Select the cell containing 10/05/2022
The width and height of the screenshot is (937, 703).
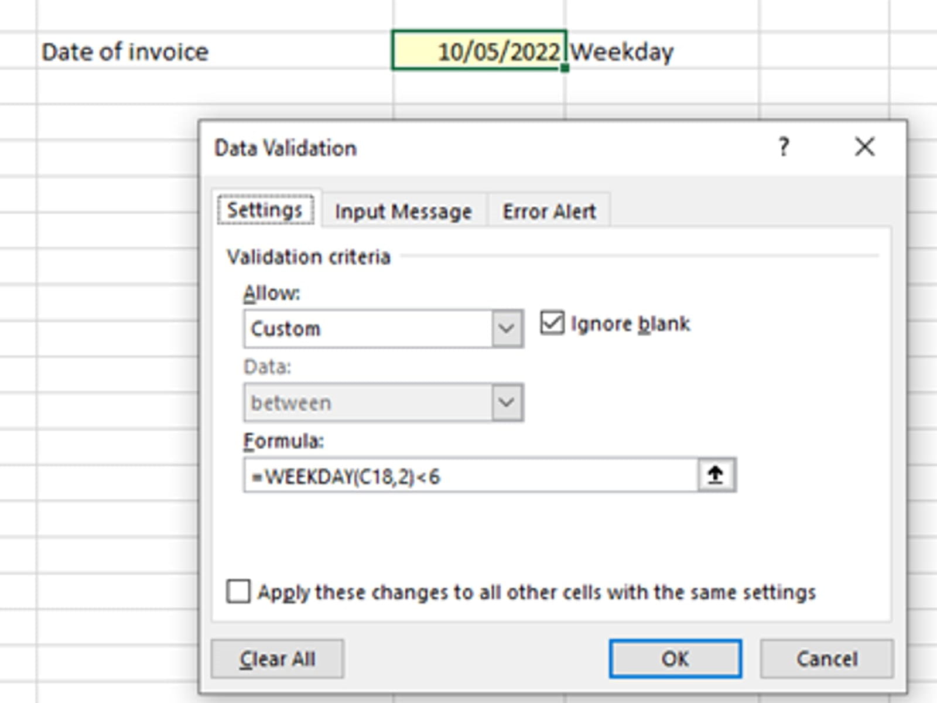(478, 52)
